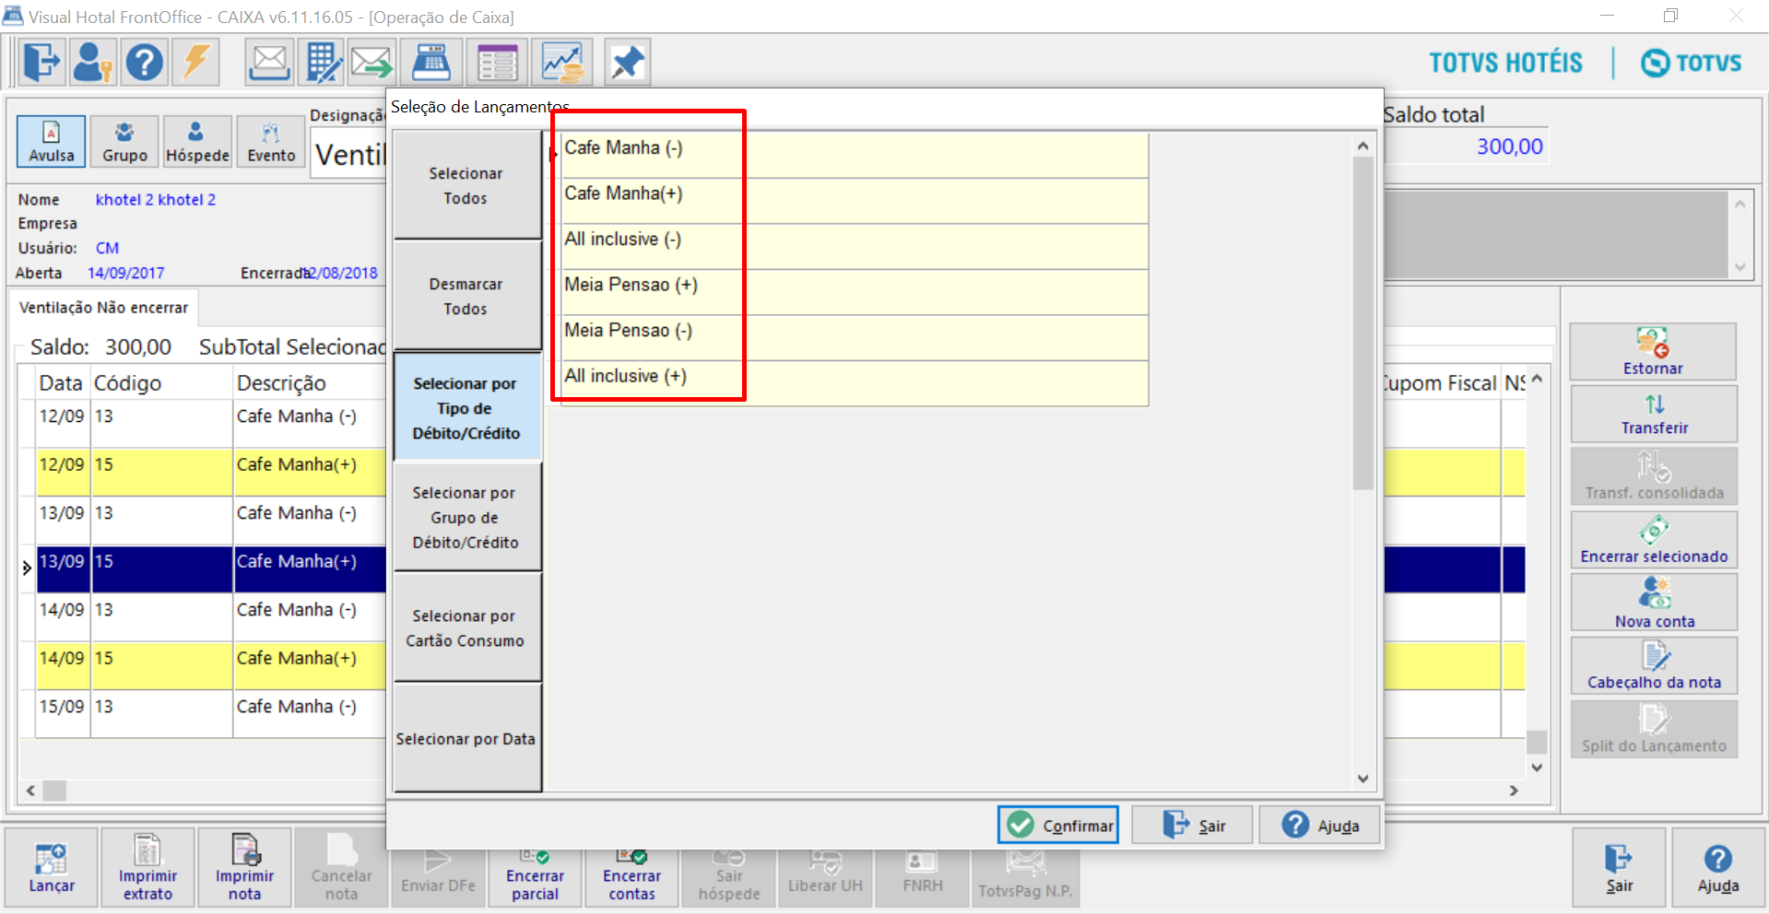Select the 14/09 code 13 Cafe Manha (-) row
This screenshot has height=914, width=1769.
[x=211, y=617]
